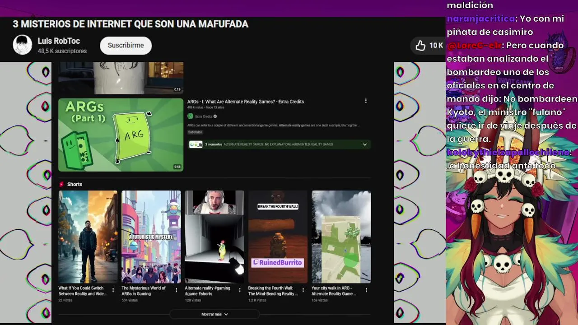Click the '3 MISTERIOS DE INTERNET' video title

point(131,24)
